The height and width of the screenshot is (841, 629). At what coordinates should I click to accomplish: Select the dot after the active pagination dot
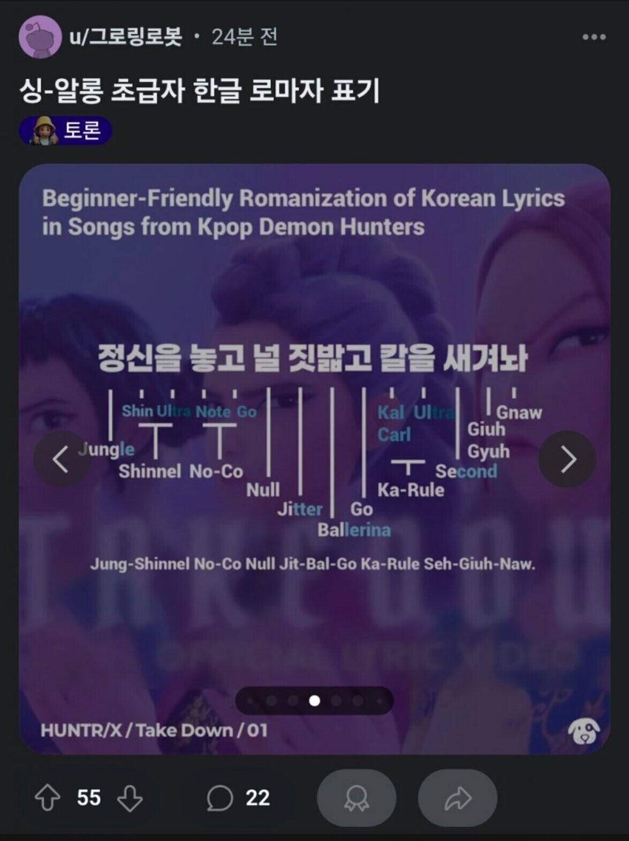point(336,701)
